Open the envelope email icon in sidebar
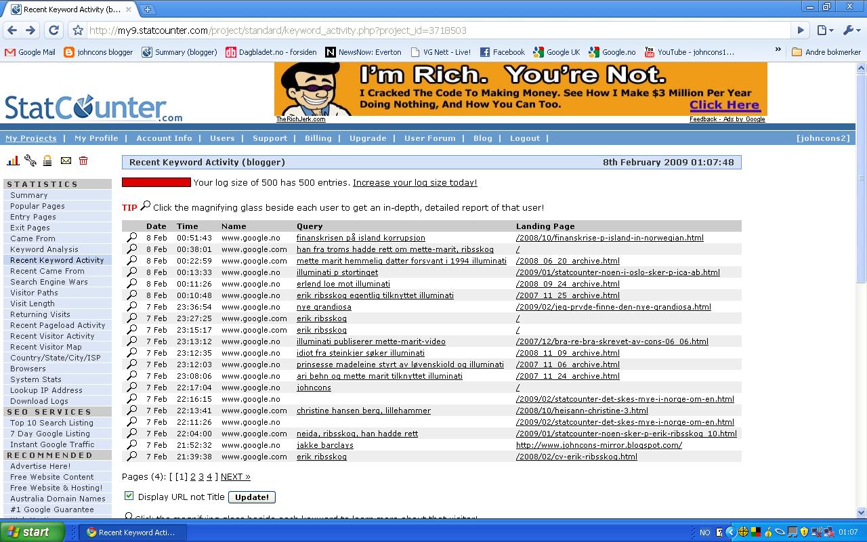The image size is (867, 542). pos(66,161)
